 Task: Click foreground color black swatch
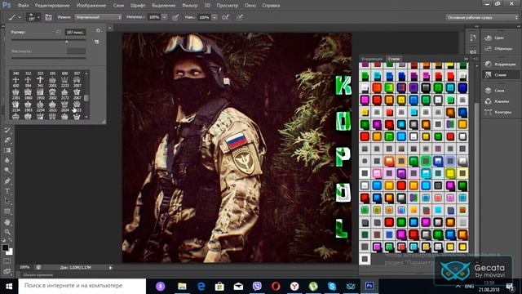point(5,247)
